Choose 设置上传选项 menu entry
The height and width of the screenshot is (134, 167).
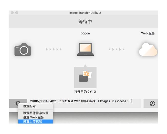tap(36, 121)
